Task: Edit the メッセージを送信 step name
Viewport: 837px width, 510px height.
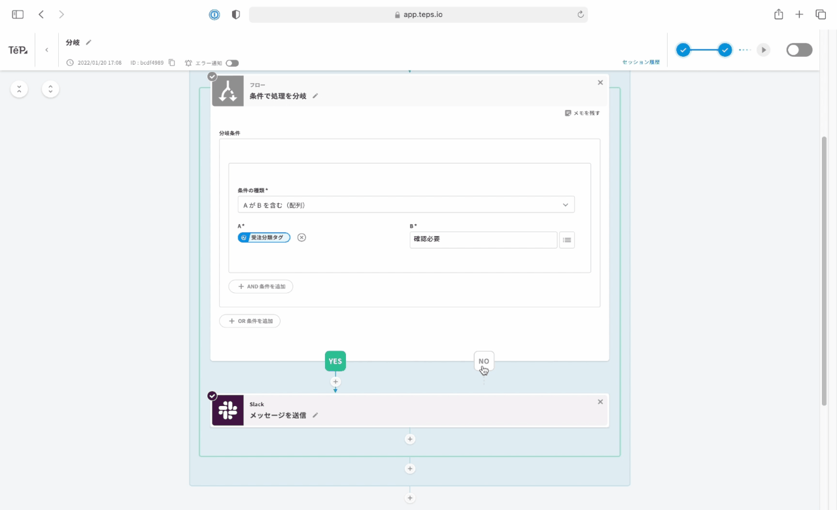Action: point(315,415)
